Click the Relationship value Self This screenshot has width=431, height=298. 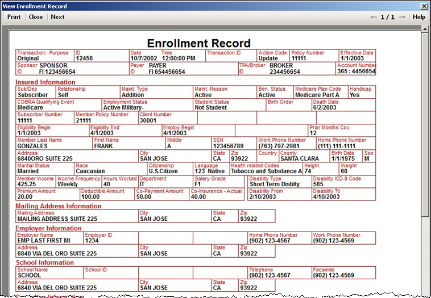tap(63, 95)
